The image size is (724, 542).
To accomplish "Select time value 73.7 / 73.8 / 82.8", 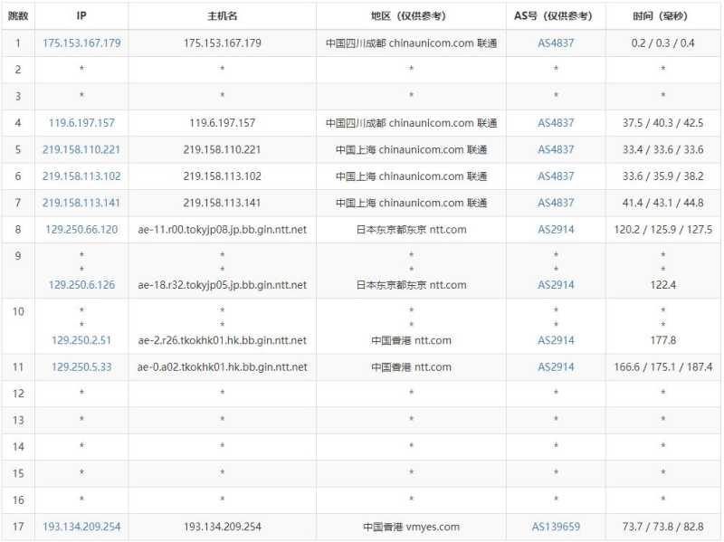I will [663, 527].
